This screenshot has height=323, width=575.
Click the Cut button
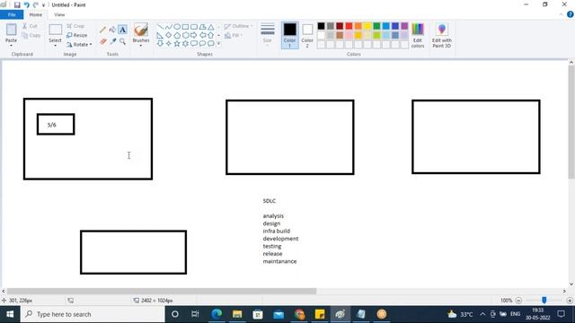[x=30, y=26]
